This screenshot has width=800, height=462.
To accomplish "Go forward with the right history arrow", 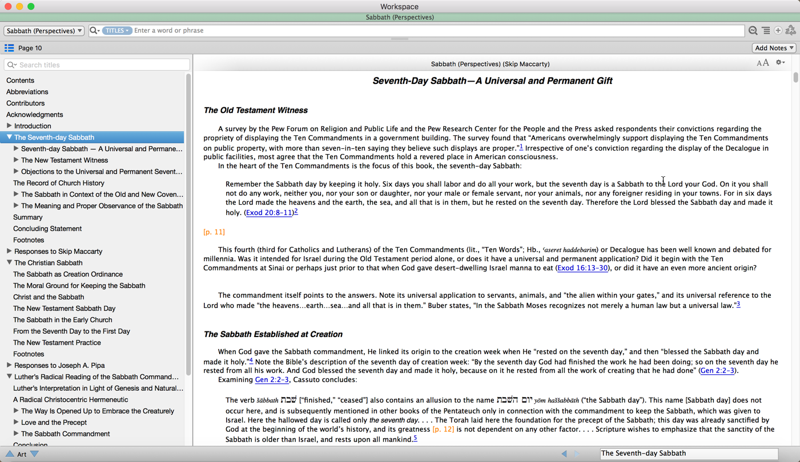I will tap(576, 453).
